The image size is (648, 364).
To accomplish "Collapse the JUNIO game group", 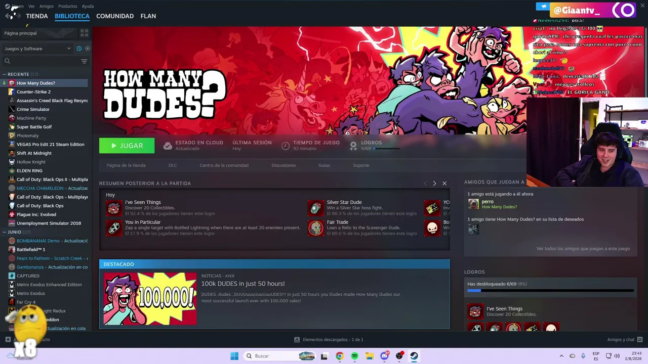I will (5, 232).
